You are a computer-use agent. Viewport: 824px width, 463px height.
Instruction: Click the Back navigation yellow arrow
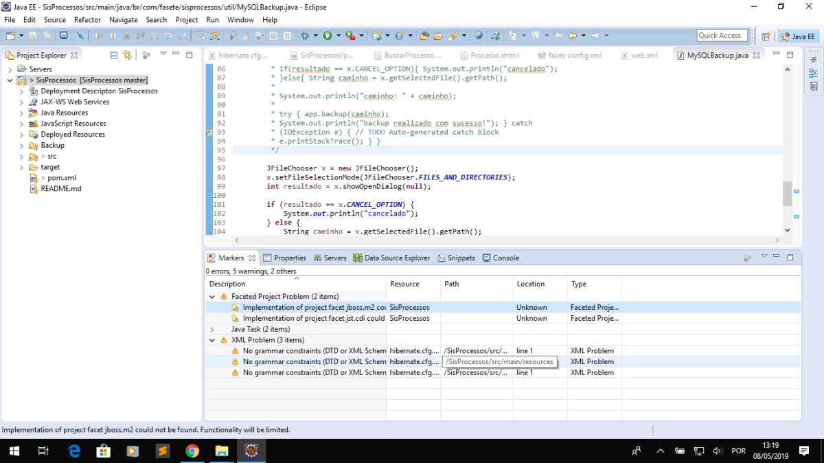pos(571,36)
